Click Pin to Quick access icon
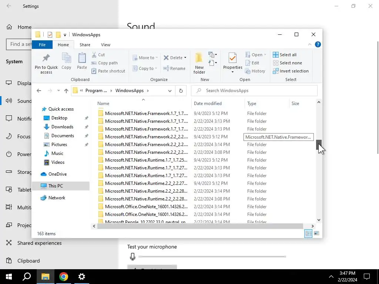The width and height of the screenshot is (379, 284). (46, 58)
